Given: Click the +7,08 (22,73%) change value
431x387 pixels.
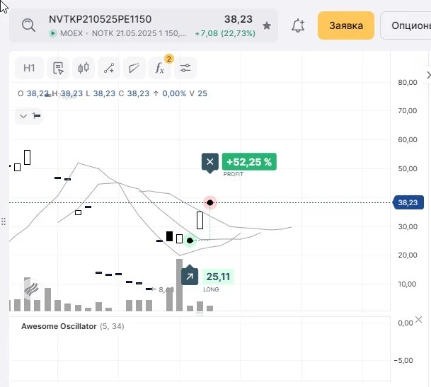Looking at the screenshot, I should 225,33.
